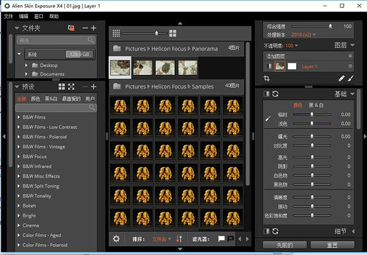Click the plus icon in 文件夹 header
367x255 pixels.
(x=94, y=28)
